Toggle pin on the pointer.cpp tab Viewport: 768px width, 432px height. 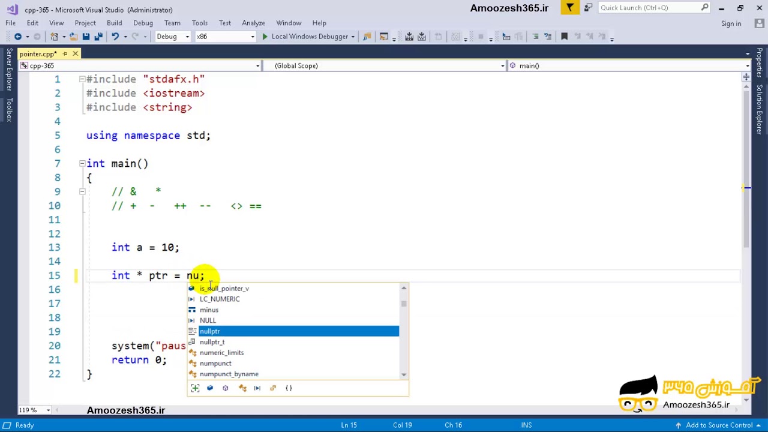(x=65, y=54)
